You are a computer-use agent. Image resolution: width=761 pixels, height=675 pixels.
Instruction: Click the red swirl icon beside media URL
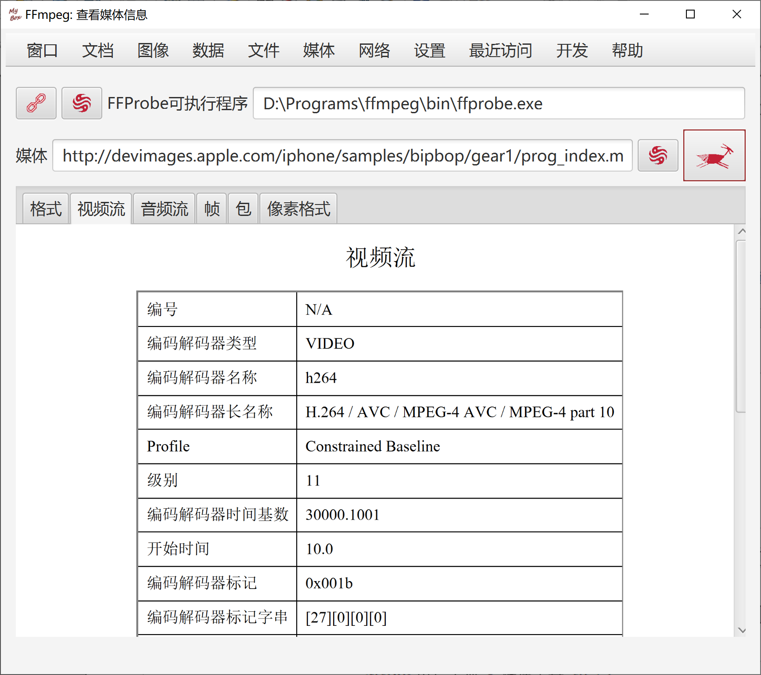[x=658, y=155]
